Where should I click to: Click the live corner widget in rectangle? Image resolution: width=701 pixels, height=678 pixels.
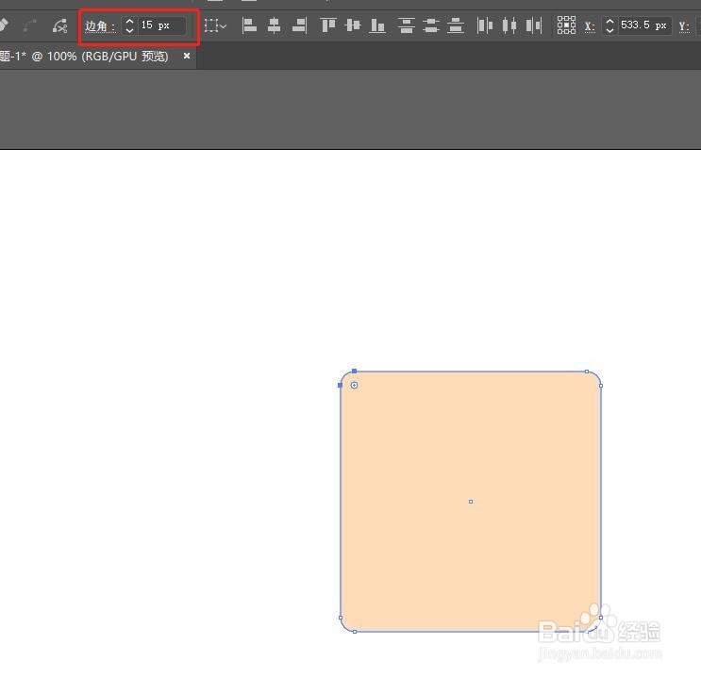[354, 386]
